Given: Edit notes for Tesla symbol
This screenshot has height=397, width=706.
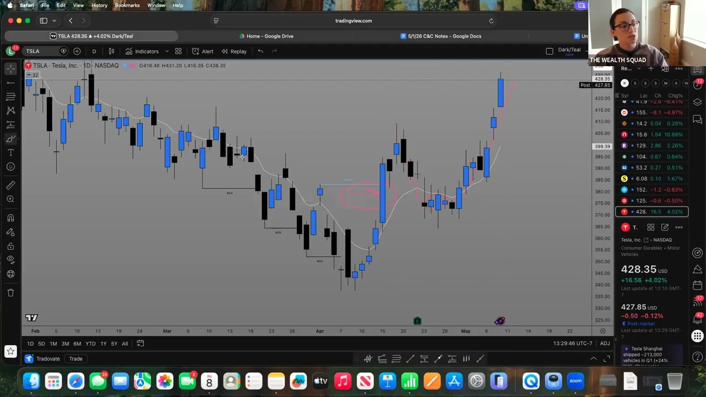Looking at the screenshot, I should [x=665, y=227].
